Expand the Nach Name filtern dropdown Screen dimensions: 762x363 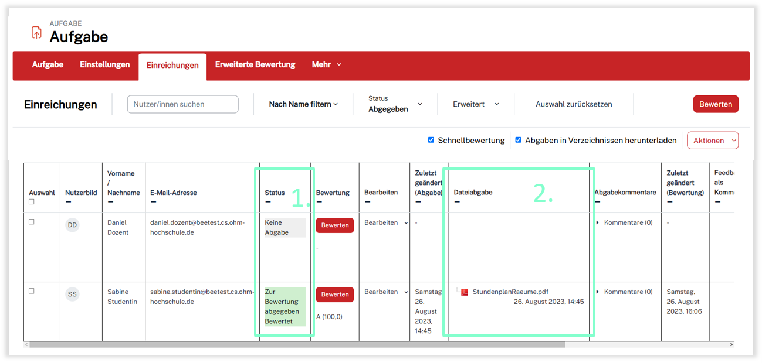click(x=303, y=104)
